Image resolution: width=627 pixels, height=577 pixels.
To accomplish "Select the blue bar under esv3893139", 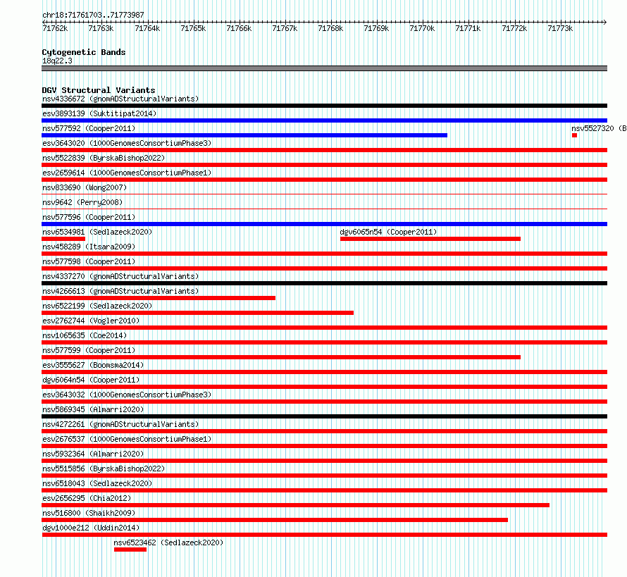I will point(324,120).
